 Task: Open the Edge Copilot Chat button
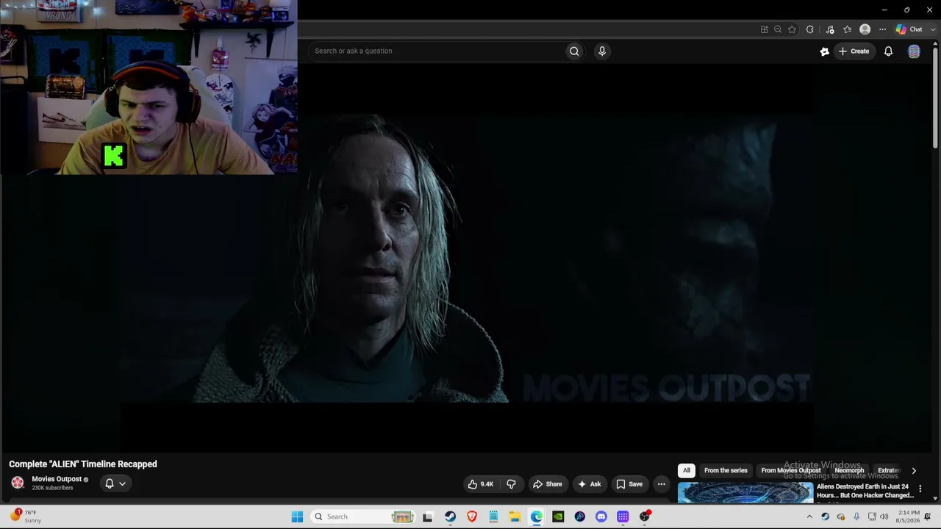909,29
